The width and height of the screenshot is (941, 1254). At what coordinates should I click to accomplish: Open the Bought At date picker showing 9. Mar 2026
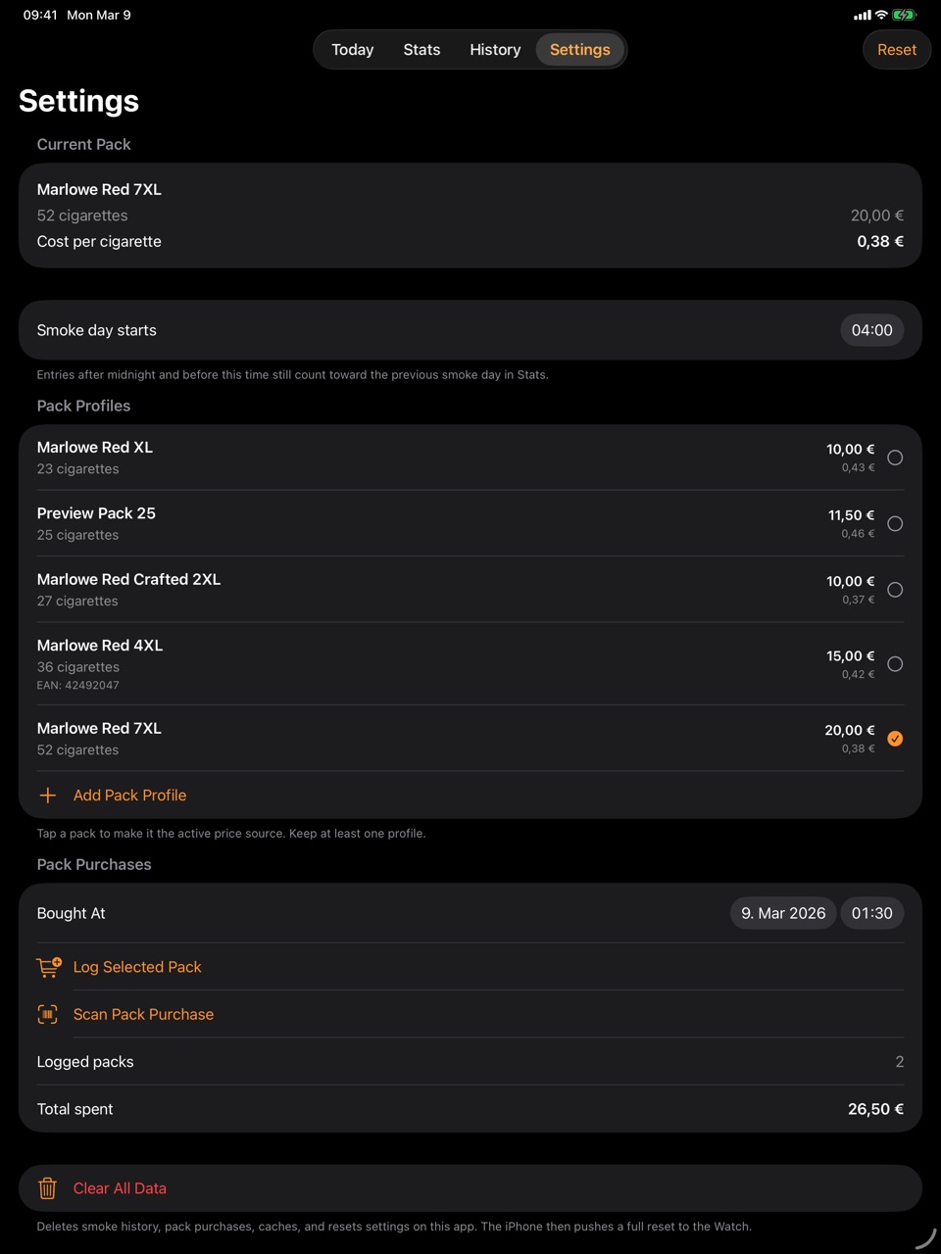tap(782, 912)
